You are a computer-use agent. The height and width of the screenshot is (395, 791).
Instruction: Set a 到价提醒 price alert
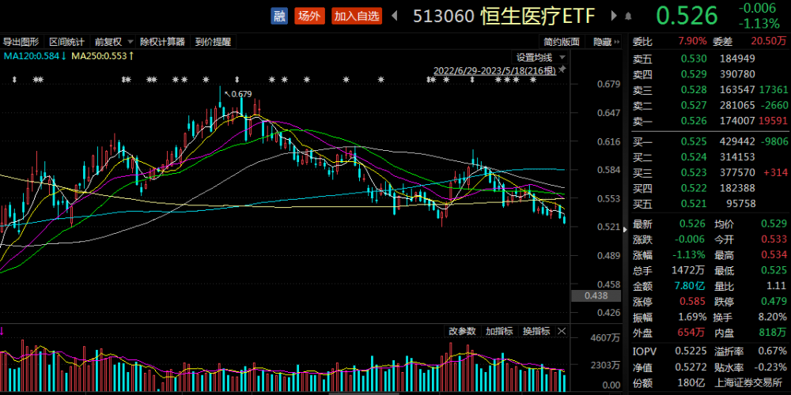[213, 42]
